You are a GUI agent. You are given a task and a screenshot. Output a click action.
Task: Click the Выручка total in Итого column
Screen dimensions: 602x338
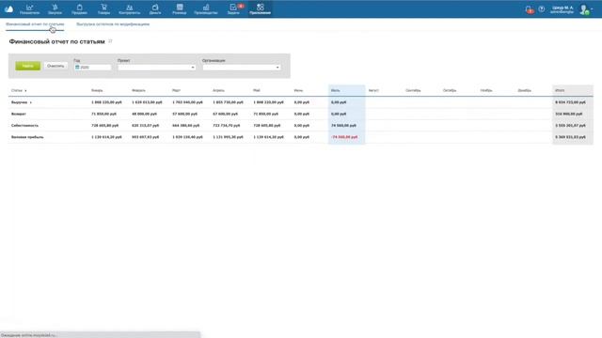click(x=570, y=102)
